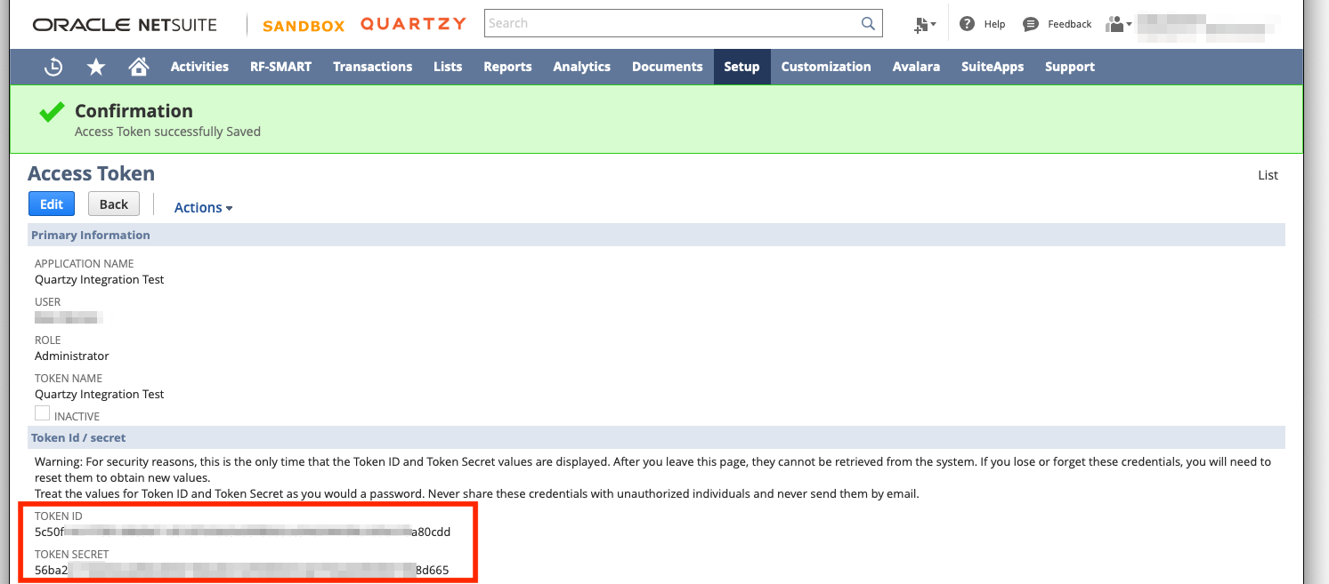Click the Help text link

(x=994, y=24)
